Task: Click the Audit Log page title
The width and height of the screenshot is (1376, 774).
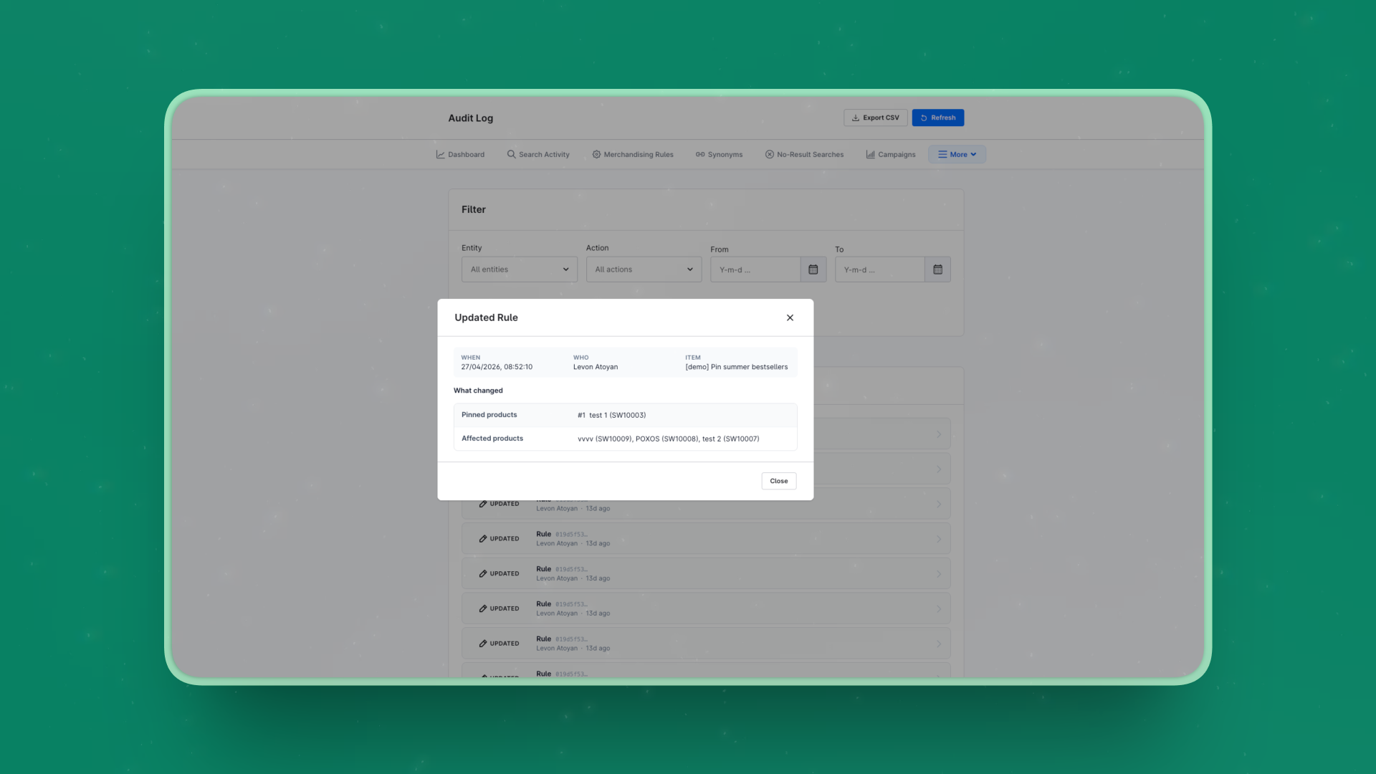Action: click(x=470, y=118)
